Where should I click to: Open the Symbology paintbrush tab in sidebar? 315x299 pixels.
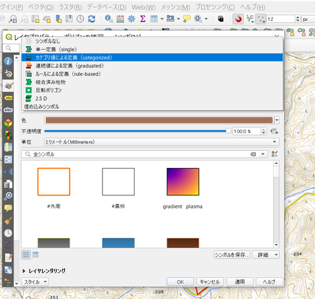9,86
